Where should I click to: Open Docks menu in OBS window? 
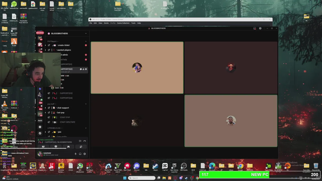pyautogui.click(x=106, y=23)
